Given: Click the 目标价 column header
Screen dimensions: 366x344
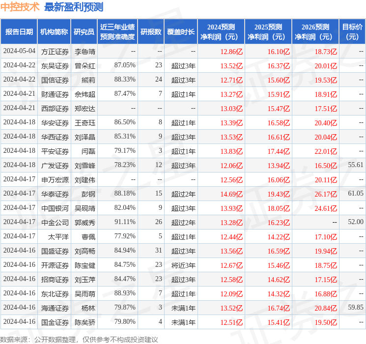Looking at the screenshot, I should point(352,32).
